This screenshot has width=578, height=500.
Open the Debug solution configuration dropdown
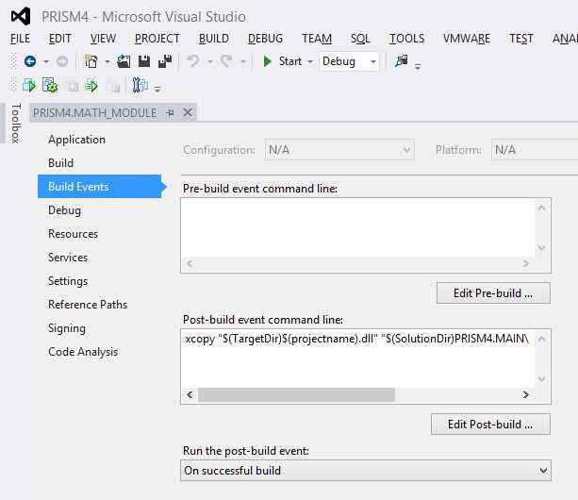point(349,61)
